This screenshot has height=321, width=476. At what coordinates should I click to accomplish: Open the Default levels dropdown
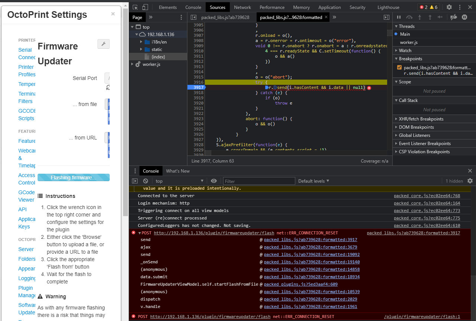(x=313, y=181)
